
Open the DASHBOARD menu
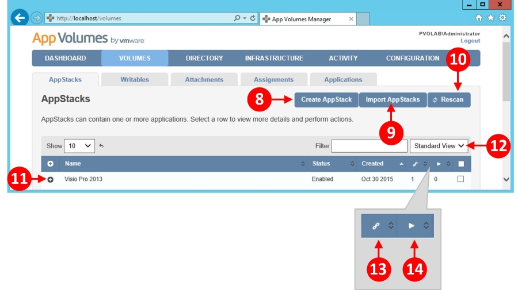click(x=66, y=59)
